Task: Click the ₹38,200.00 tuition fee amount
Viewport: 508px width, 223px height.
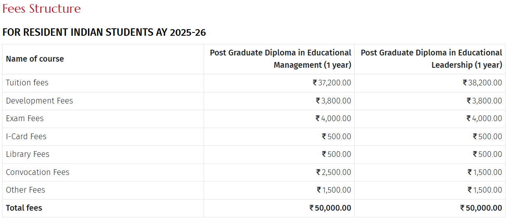Action: coord(482,83)
